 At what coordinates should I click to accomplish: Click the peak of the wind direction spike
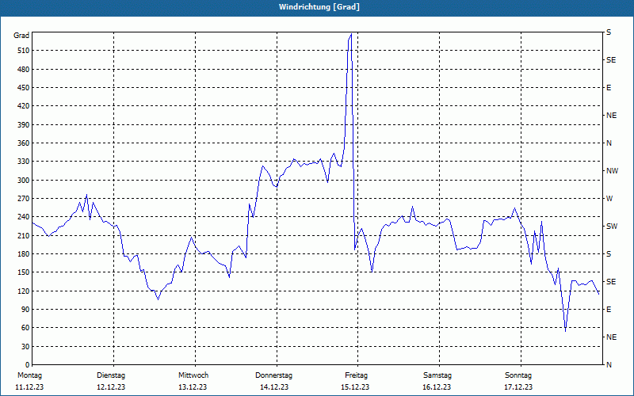click(x=351, y=34)
